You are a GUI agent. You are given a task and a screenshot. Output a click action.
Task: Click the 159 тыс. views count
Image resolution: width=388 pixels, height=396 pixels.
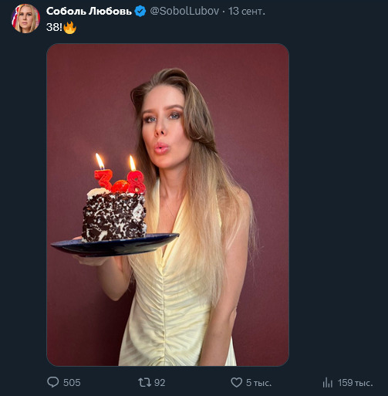coord(356,383)
